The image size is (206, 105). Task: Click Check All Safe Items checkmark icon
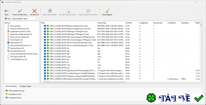pyautogui.click(x=20, y=11)
